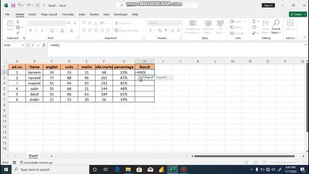309x174 pixels.
Task: Switch to the Page Layout tab
Action: click(x=49, y=14)
